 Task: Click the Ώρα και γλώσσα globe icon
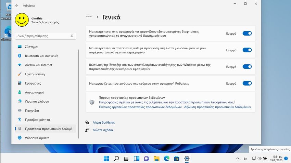click(x=20, y=101)
